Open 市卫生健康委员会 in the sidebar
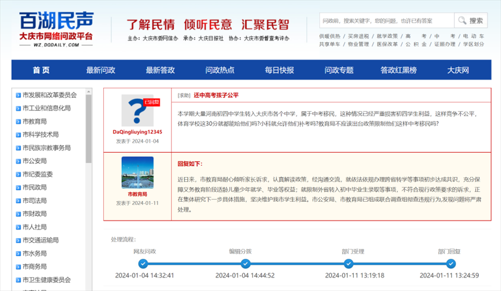The height and width of the screenshot is (291, 501). (x=46, y=280)
